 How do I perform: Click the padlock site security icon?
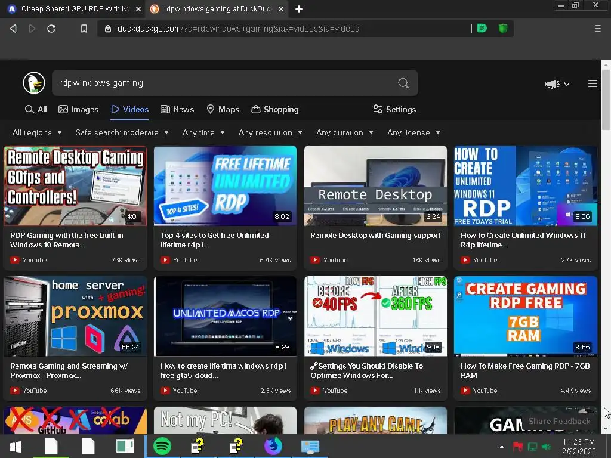pyautogui.click(x=108, y=29)
